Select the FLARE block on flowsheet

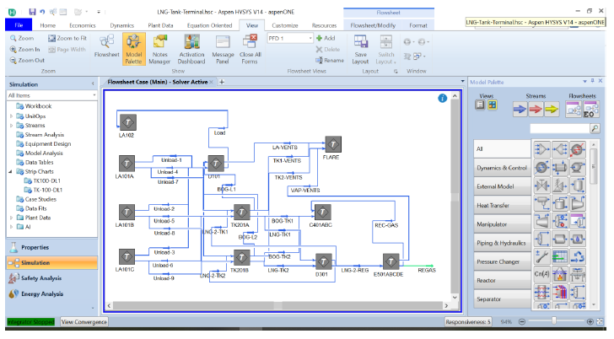pos(333,144)
